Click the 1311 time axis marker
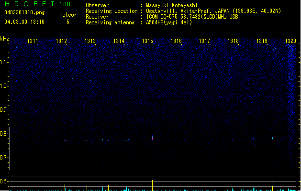 (33, 41)
